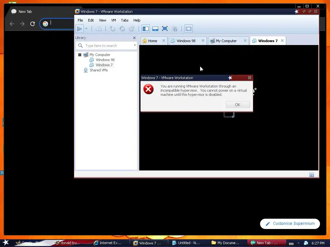Toggle the thumbnail bar toolbar icon
Screen dimensions: 330x247
[x=155, y=29]
